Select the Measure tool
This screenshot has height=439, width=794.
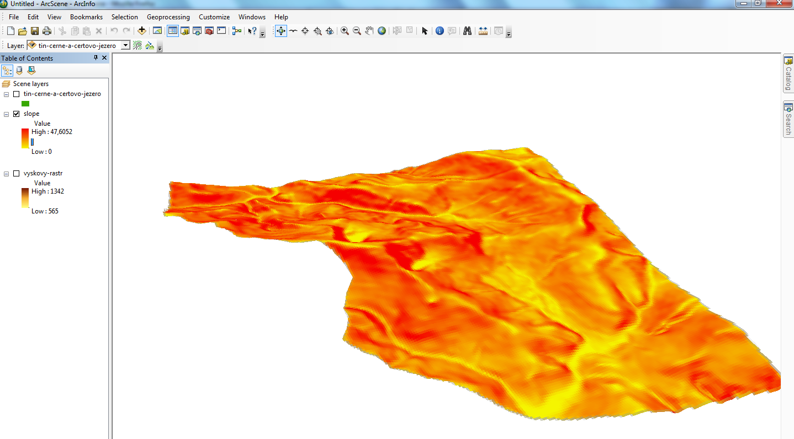coord(483,31)
